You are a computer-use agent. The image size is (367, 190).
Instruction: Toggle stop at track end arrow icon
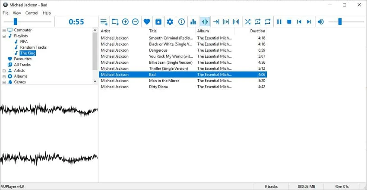pos(216,22)
